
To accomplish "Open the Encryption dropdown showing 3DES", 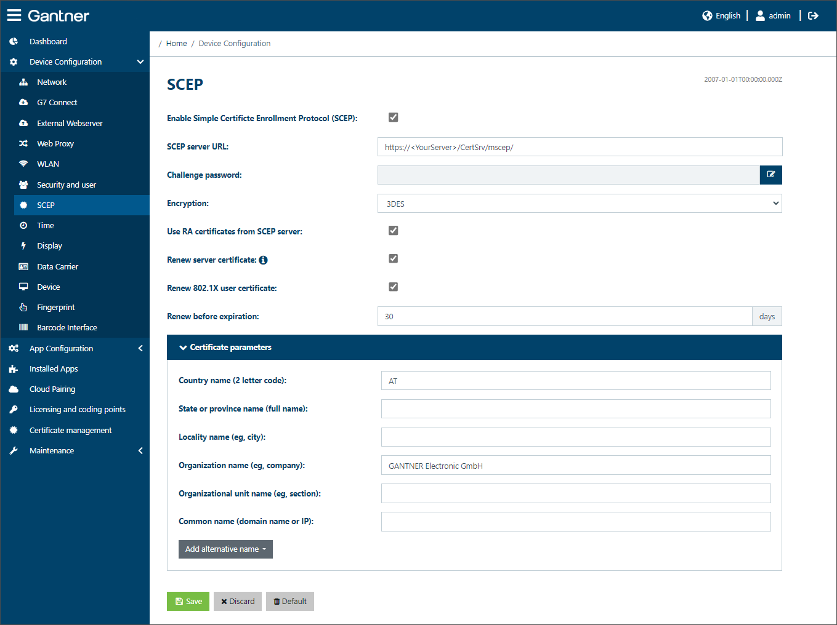I will (x=580, y=204).
